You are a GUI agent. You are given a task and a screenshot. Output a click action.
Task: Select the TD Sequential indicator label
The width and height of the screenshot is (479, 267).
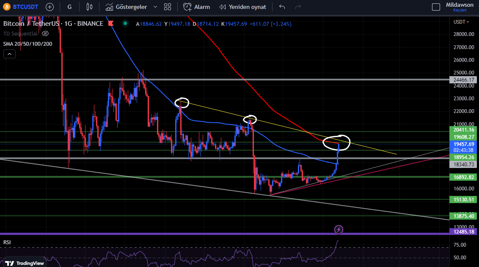[20, 33]
